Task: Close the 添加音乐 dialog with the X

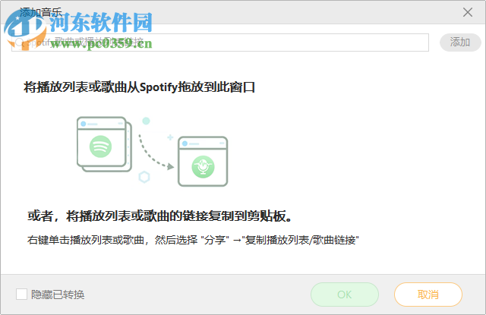Action: [468, 12]
